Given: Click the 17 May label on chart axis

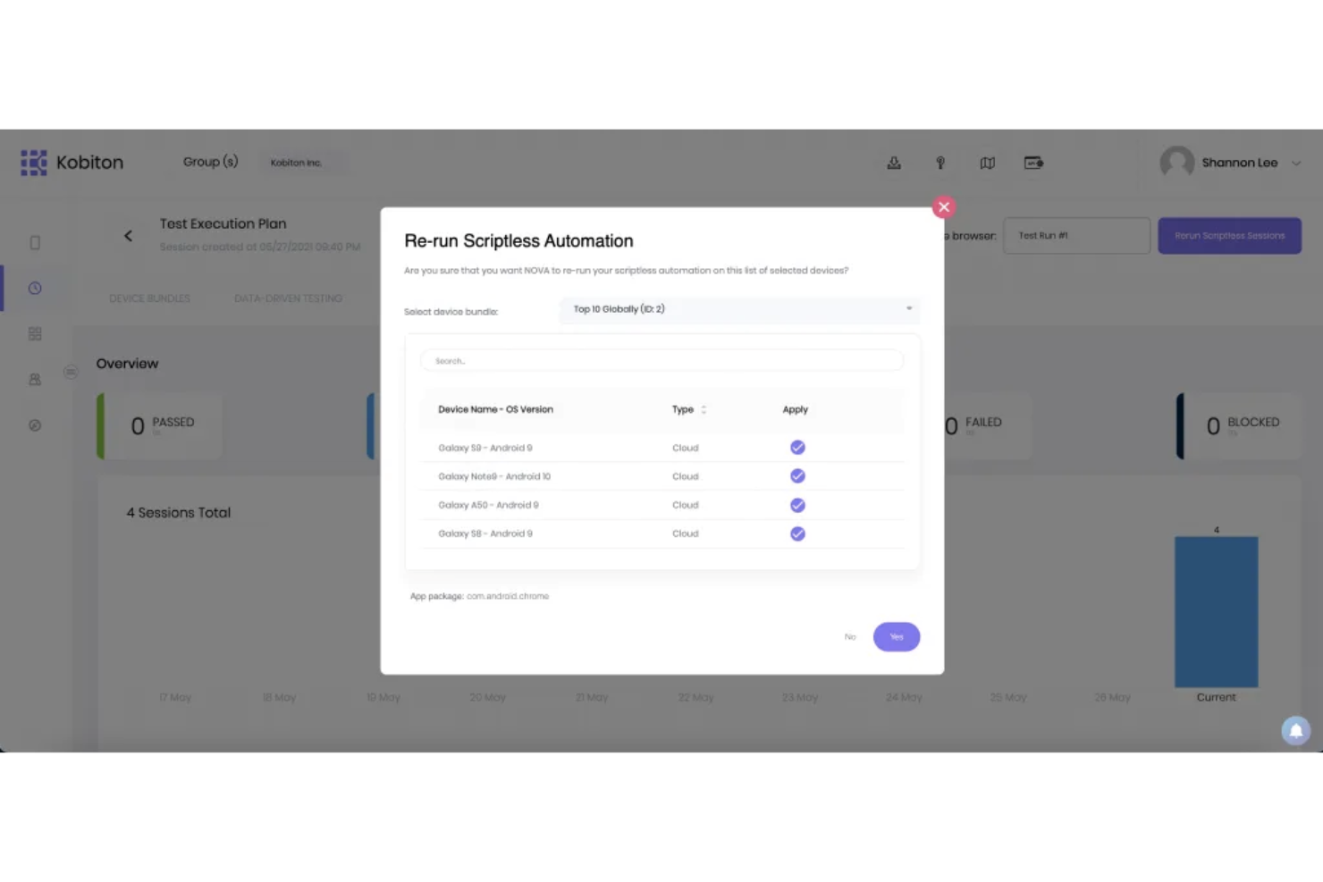Looking at the screenshot, I should point(175,697).
